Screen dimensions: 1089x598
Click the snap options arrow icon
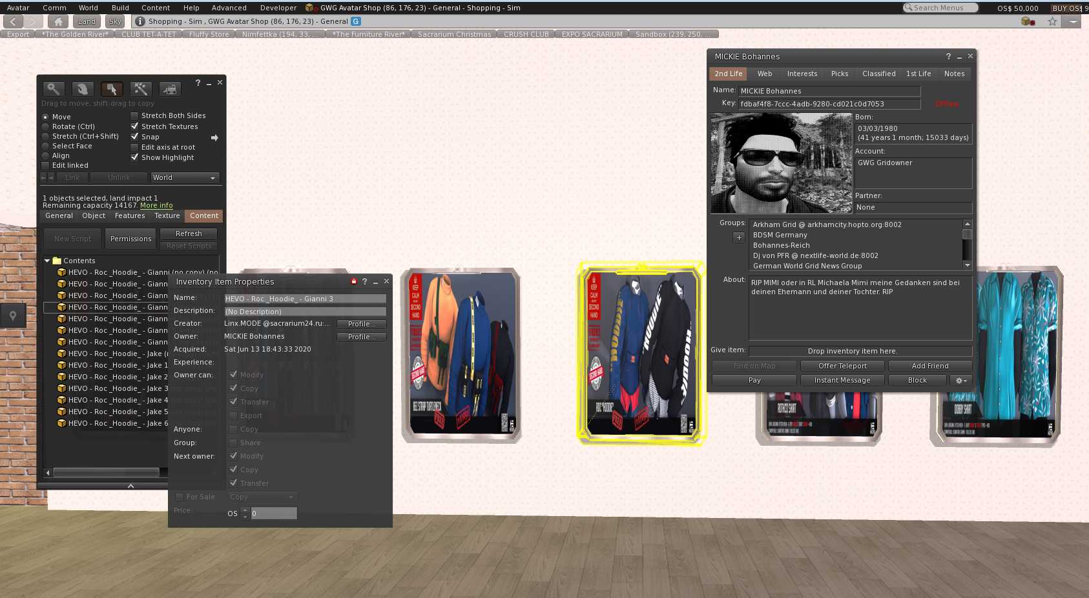[x=214, y=137]
